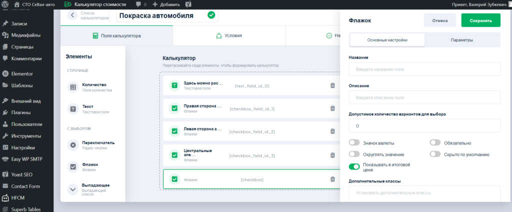Select the Выпадающее dropdown element
Viewport: 512px width, 212px height.
click(93, 189)
